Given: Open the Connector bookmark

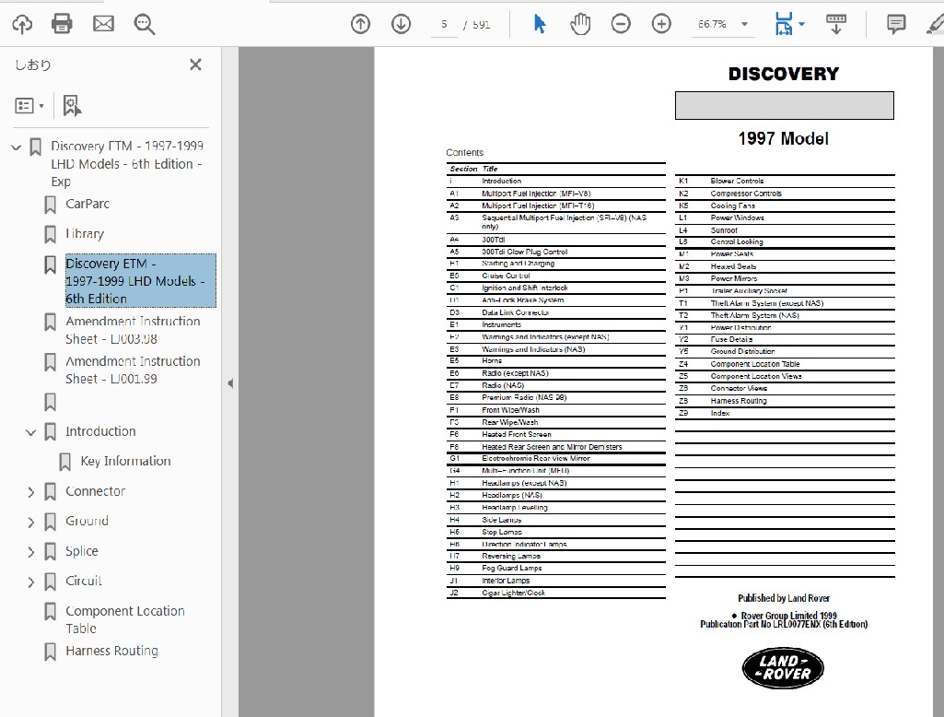Looking at the screenshot, I should [x=95, y=491].
